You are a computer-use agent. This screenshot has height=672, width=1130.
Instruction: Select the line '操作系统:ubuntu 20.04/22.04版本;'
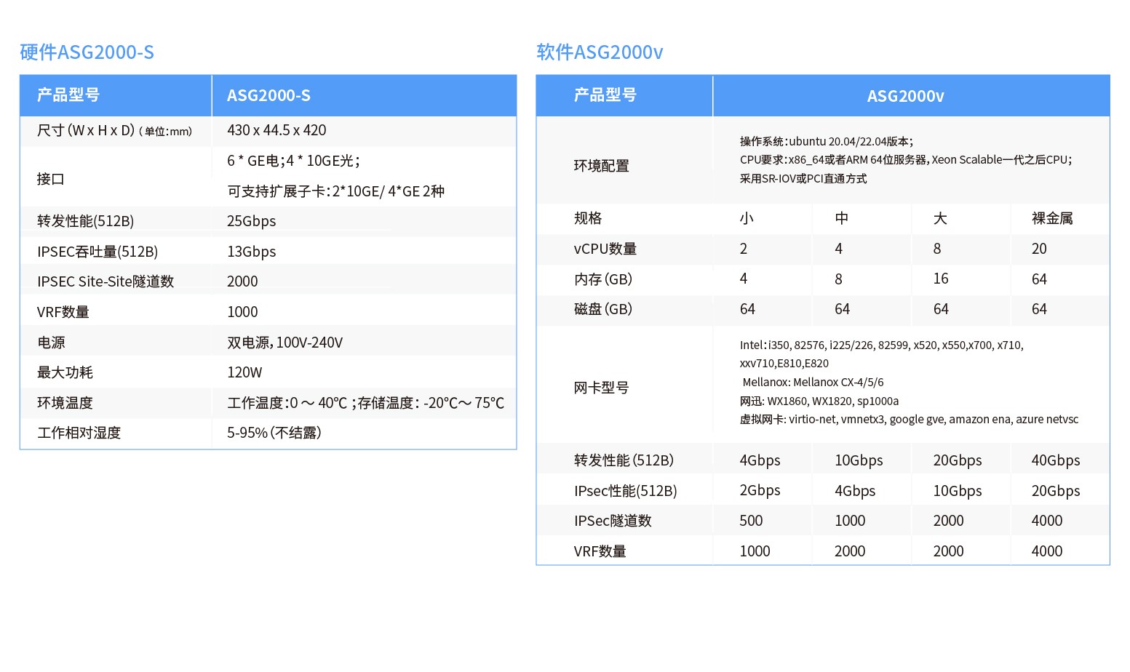coord(826,141)
